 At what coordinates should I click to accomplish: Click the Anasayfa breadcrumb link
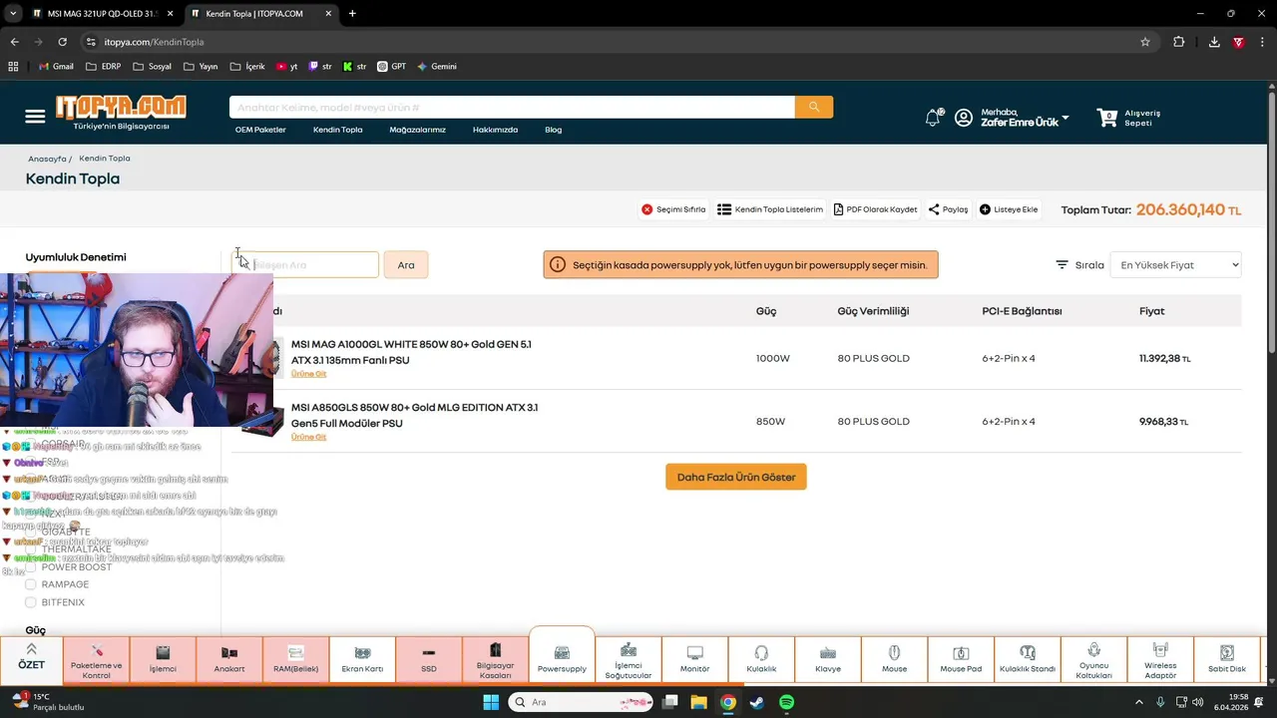(47, 159)
